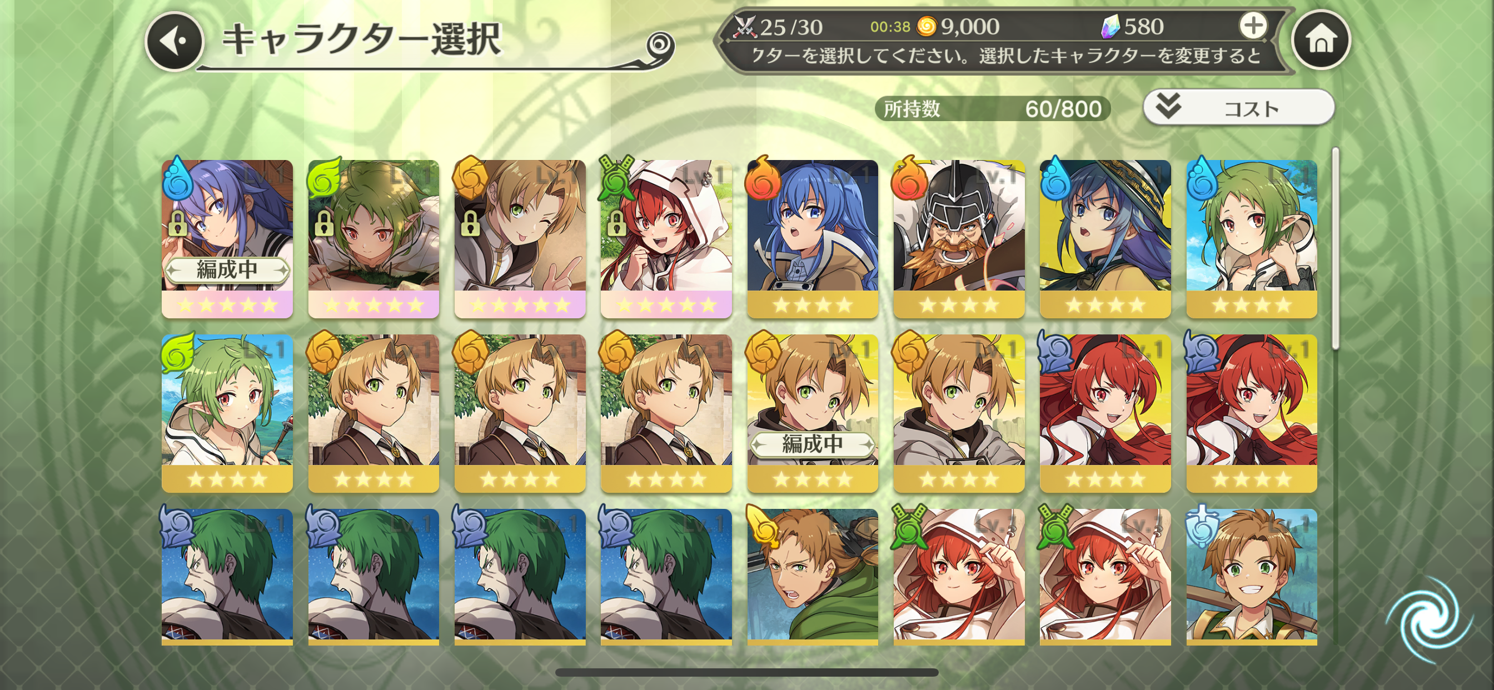Toggle lock on red-haired hooded five-star card
The height and width of the screenshot is (690, 1494).
(616, 223)
